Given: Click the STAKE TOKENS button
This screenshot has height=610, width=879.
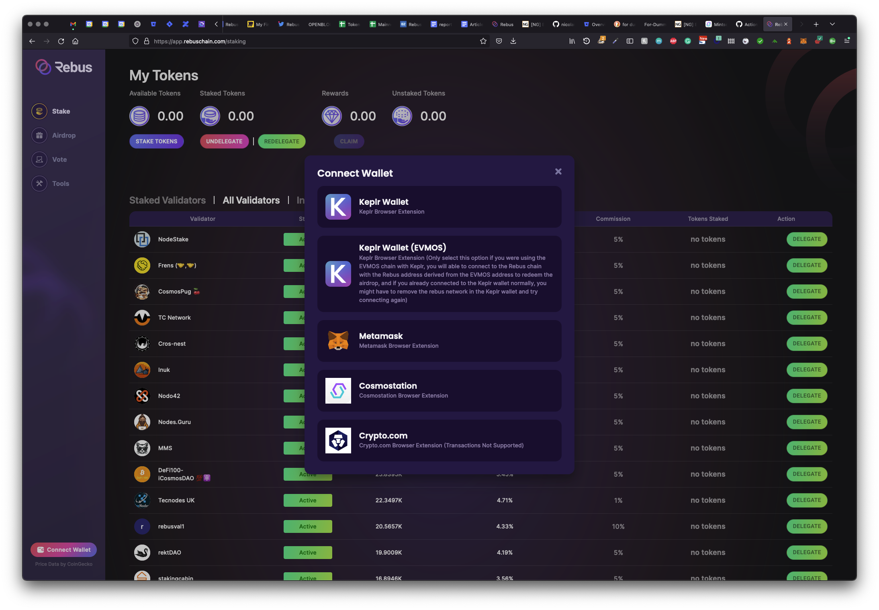Looking at the screenshot, I should click(x=156, y=141).
